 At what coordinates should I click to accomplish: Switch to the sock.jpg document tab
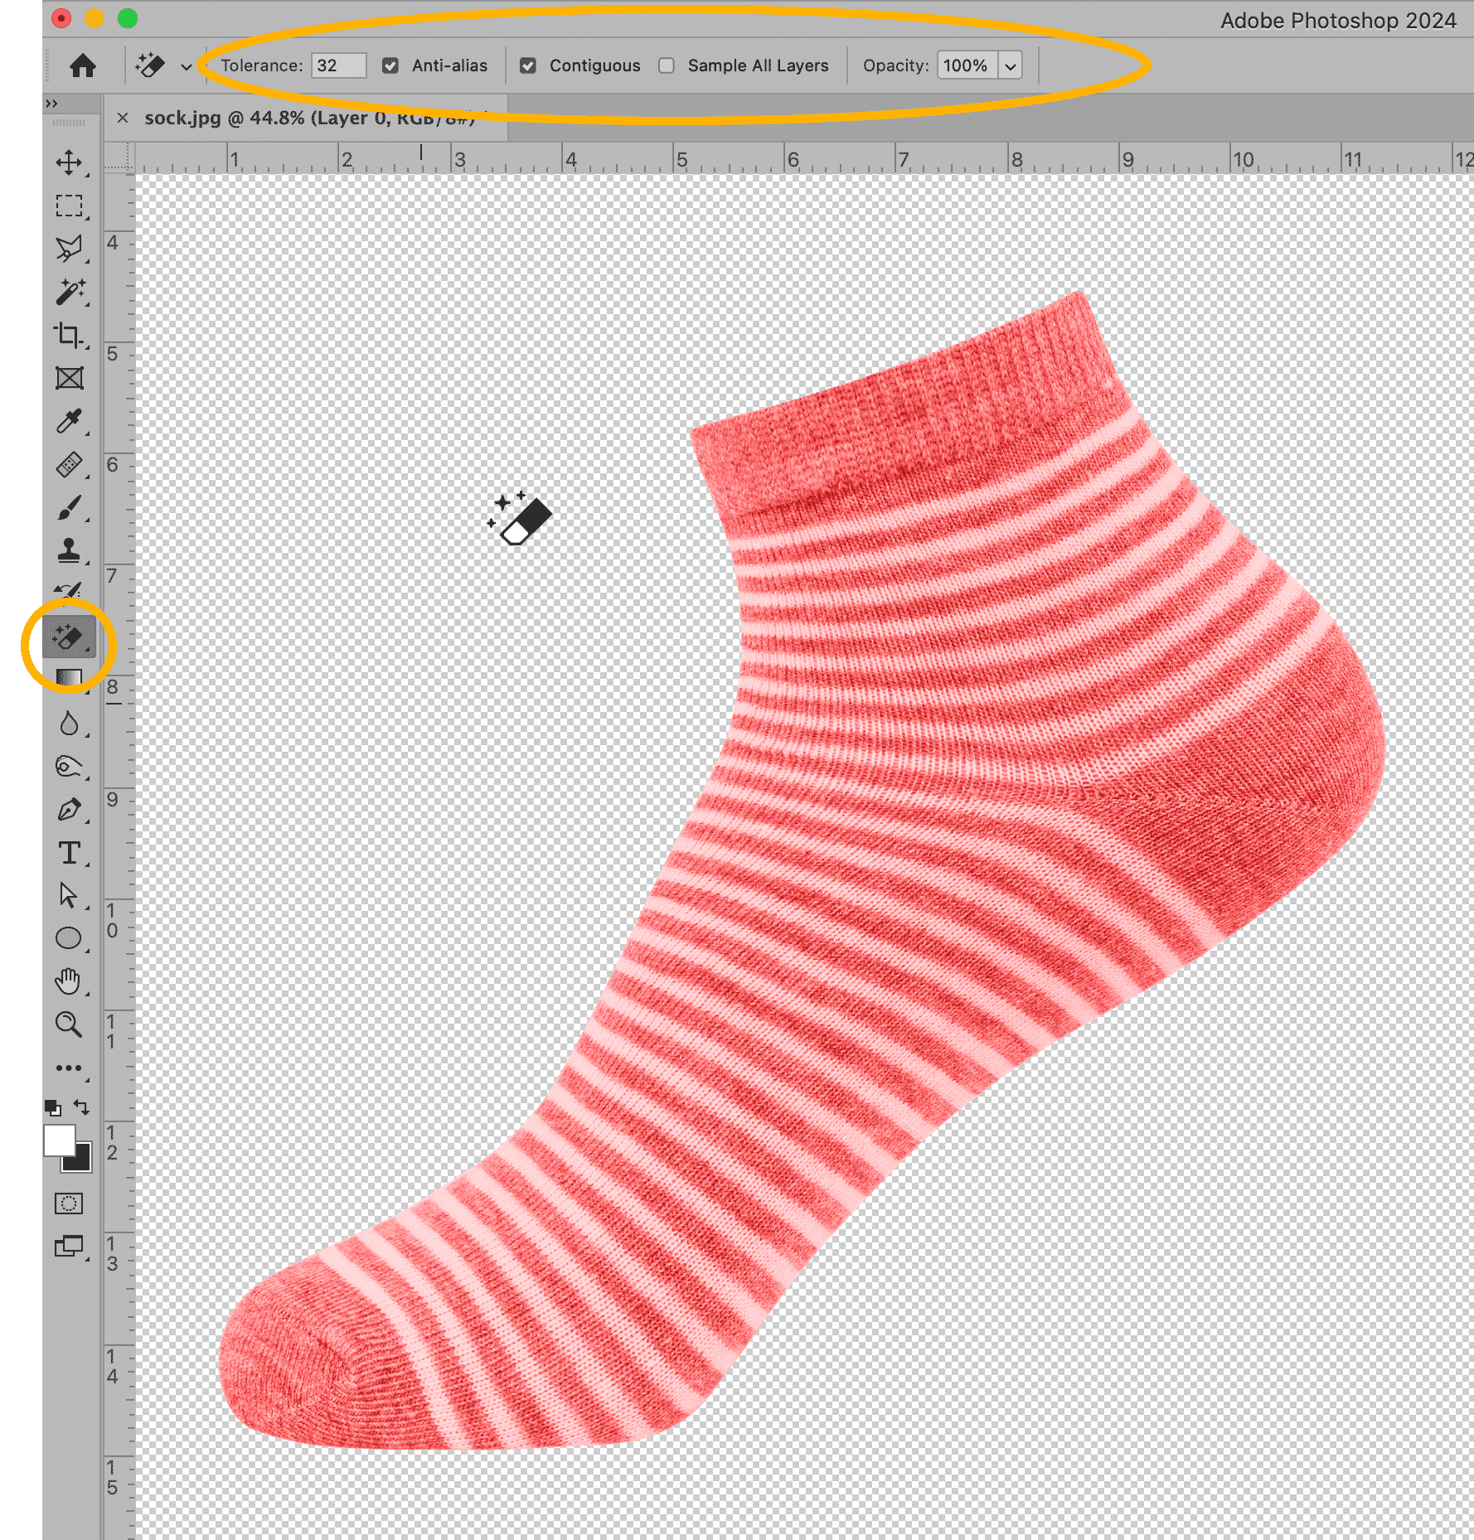(x=308, y=118)
